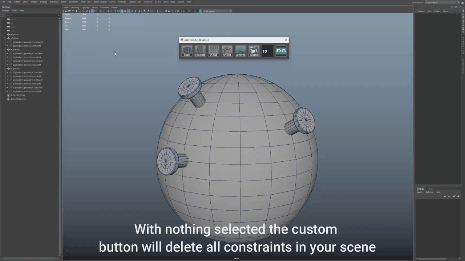Switch to the Anim tab in the Layer Editor
Screen dimensions: 465x261
click(x=431, y=188)
